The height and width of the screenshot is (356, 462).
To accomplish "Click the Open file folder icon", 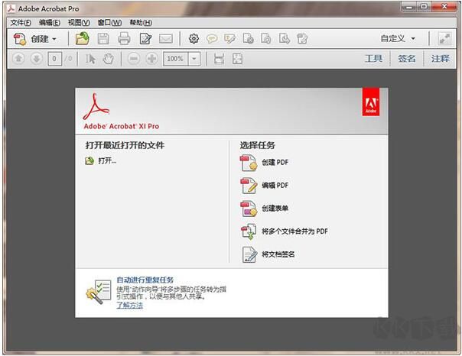I will tap(82, 38).
